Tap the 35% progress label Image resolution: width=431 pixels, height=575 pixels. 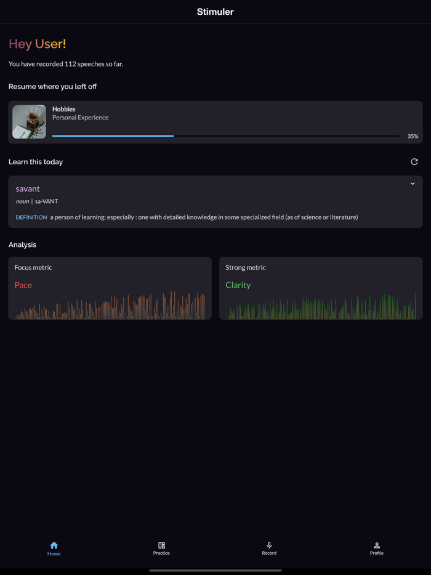point(413,136)
